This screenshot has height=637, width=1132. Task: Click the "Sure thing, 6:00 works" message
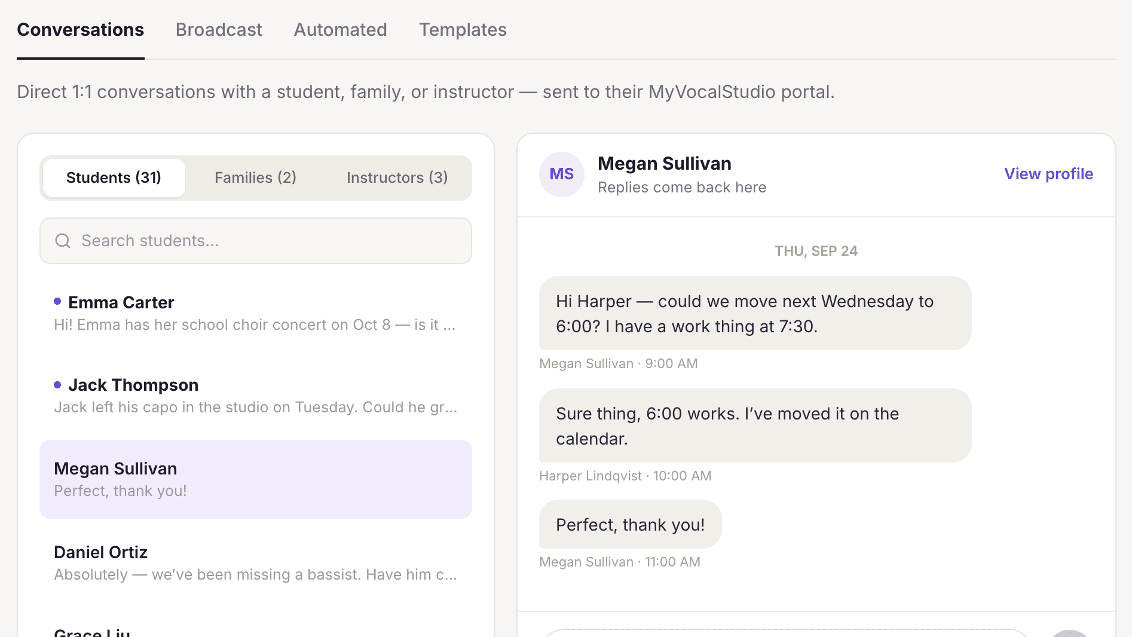[755, 425]
